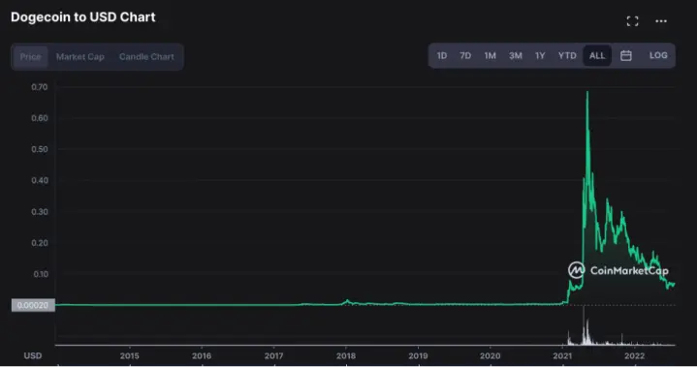Image resolution: width=697 pixels, height=367 pixels.
Task: Click the 2021 x-axis label
Action: tap(562, 356)
